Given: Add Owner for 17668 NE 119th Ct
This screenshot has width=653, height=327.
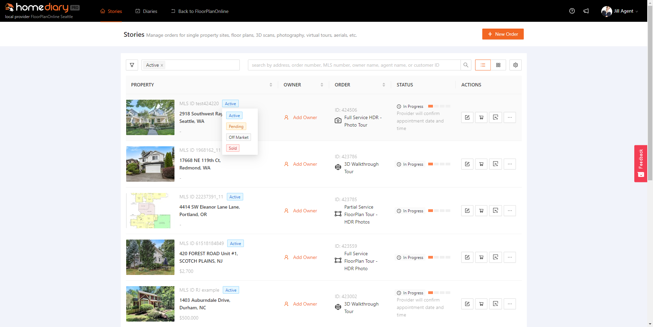Looking at the screenshot, I should [301, 164].
